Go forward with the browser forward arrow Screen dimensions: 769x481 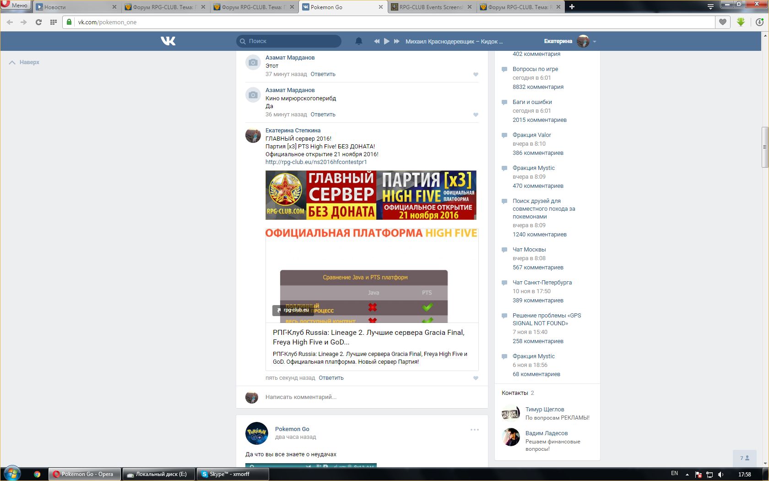click(x=24, y=22)
